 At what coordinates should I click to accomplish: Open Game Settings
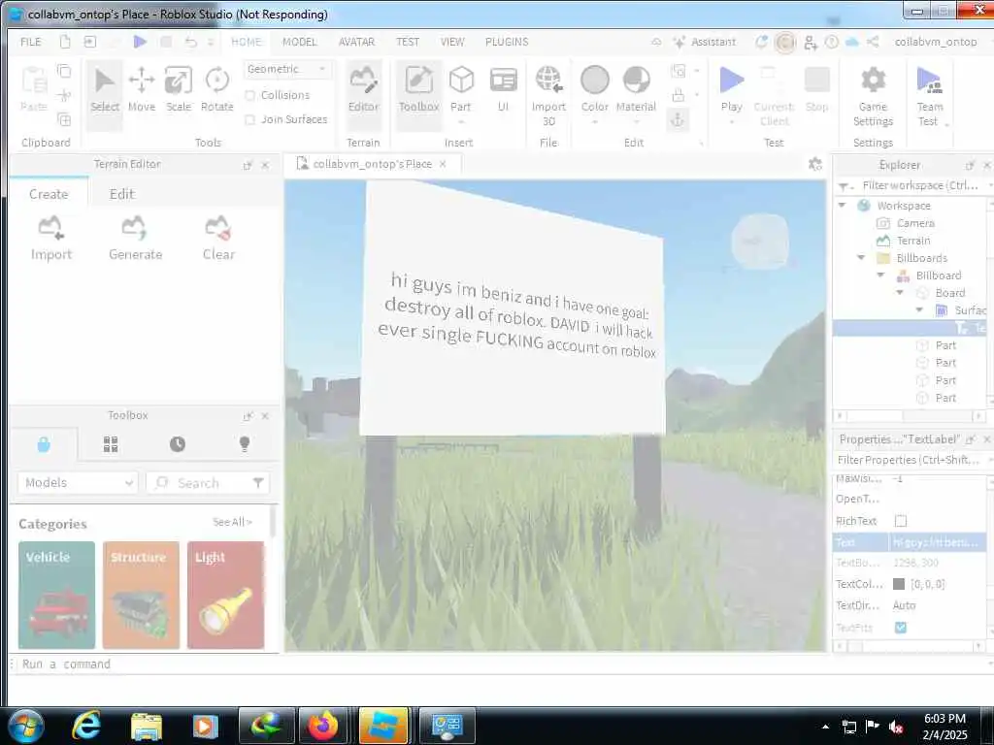873,96
